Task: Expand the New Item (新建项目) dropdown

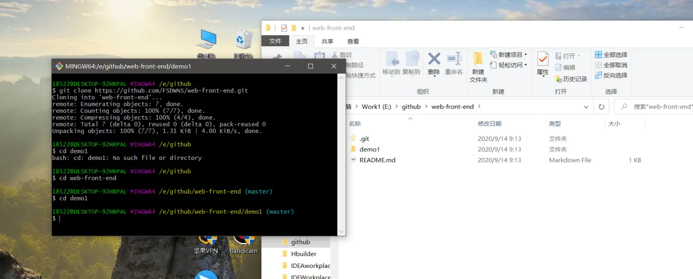Action: (509, 55)
